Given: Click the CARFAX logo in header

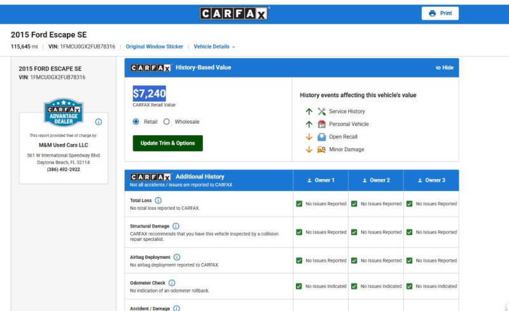Looking at the screenshot, I should 234,13.
